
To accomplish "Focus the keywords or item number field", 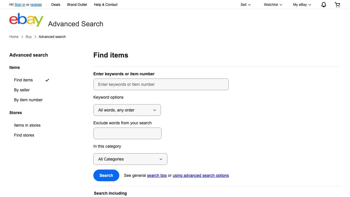I will click(x=161, y=84).
